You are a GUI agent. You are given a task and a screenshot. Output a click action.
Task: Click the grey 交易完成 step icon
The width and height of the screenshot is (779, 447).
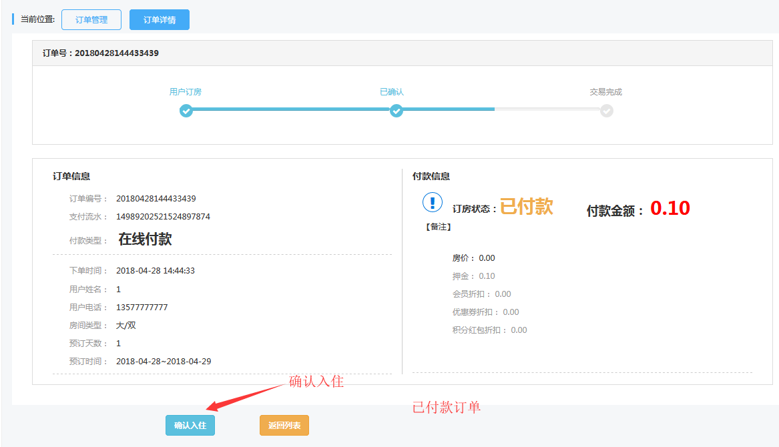coord(606,111)
